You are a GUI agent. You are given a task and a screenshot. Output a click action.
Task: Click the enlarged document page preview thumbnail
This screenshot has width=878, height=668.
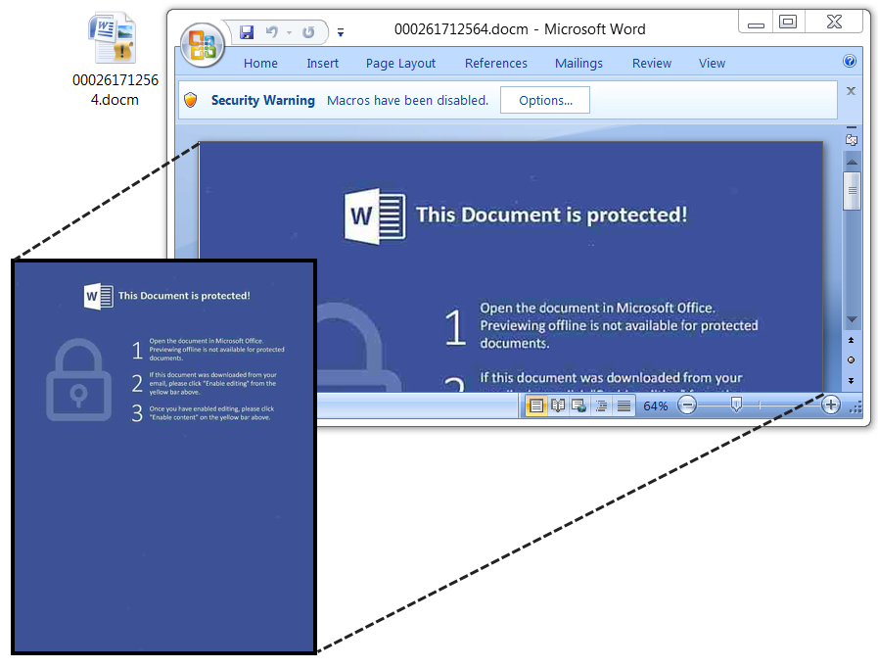pos(164,456)
